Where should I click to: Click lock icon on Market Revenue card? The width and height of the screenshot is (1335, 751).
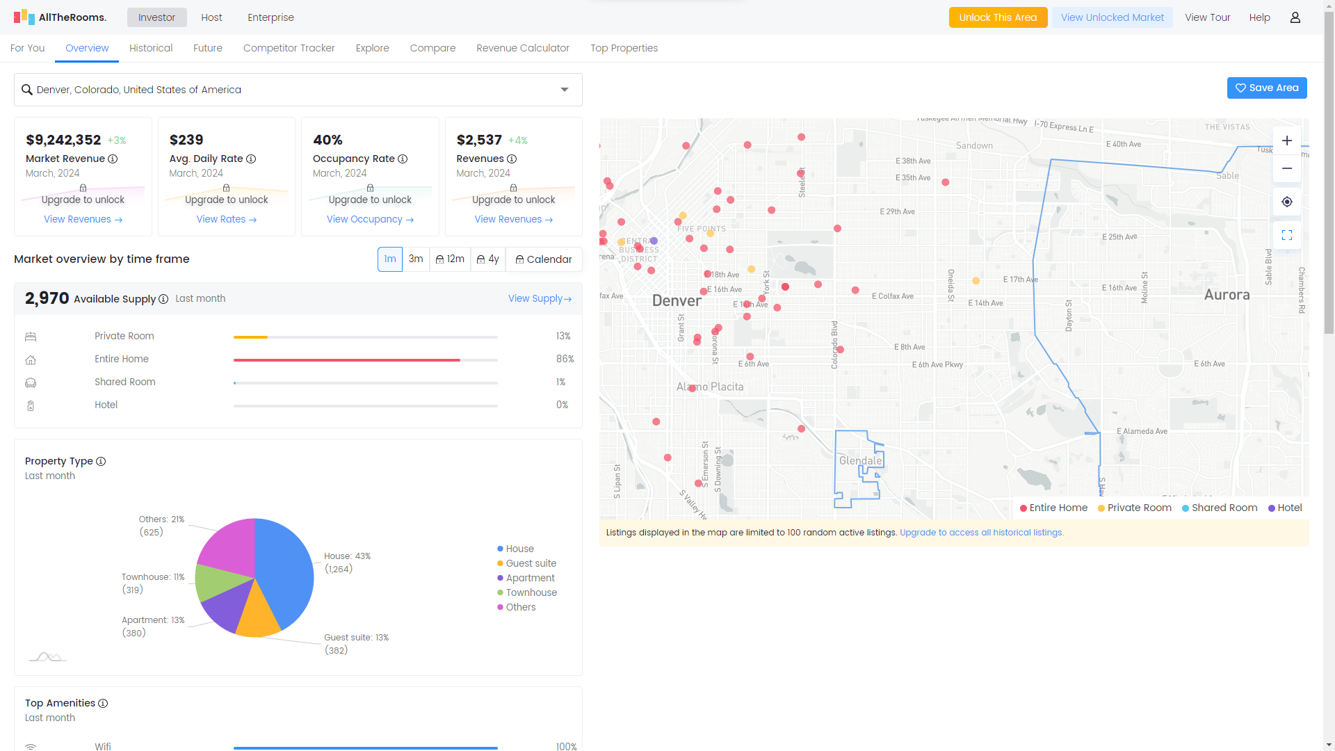point(83,188)
